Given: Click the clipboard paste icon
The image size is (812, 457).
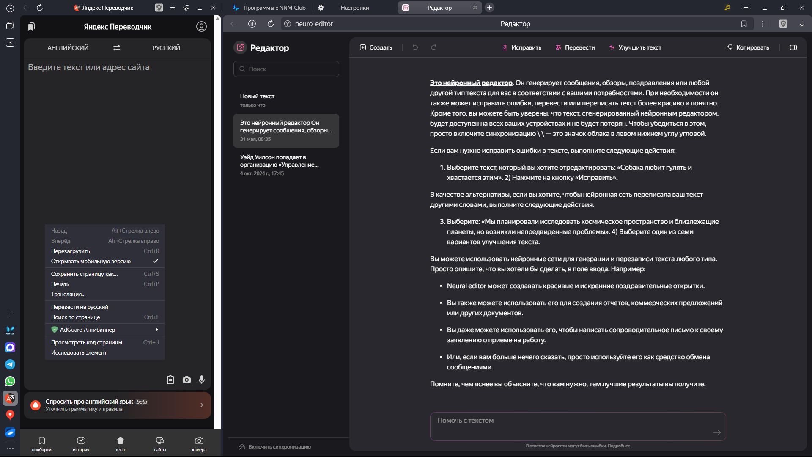Looking at the screenshot, I should [170, 380].
